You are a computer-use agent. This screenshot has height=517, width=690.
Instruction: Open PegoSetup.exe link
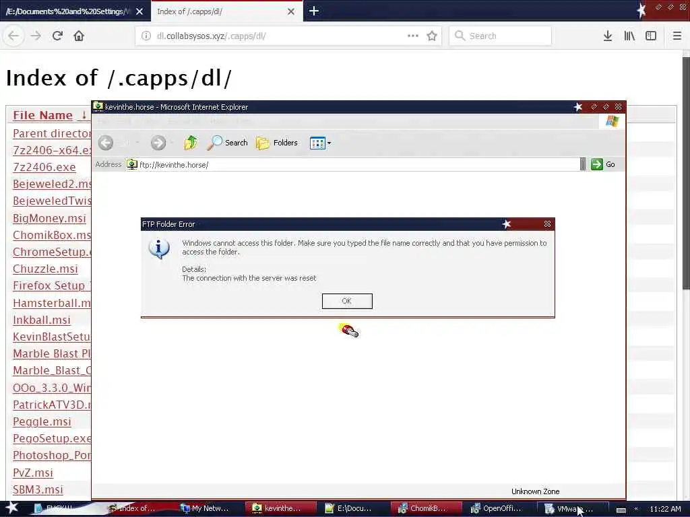(x=52, y=438)
